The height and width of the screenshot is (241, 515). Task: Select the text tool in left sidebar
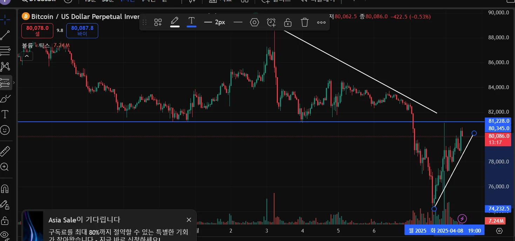click(x=5, y=114)
